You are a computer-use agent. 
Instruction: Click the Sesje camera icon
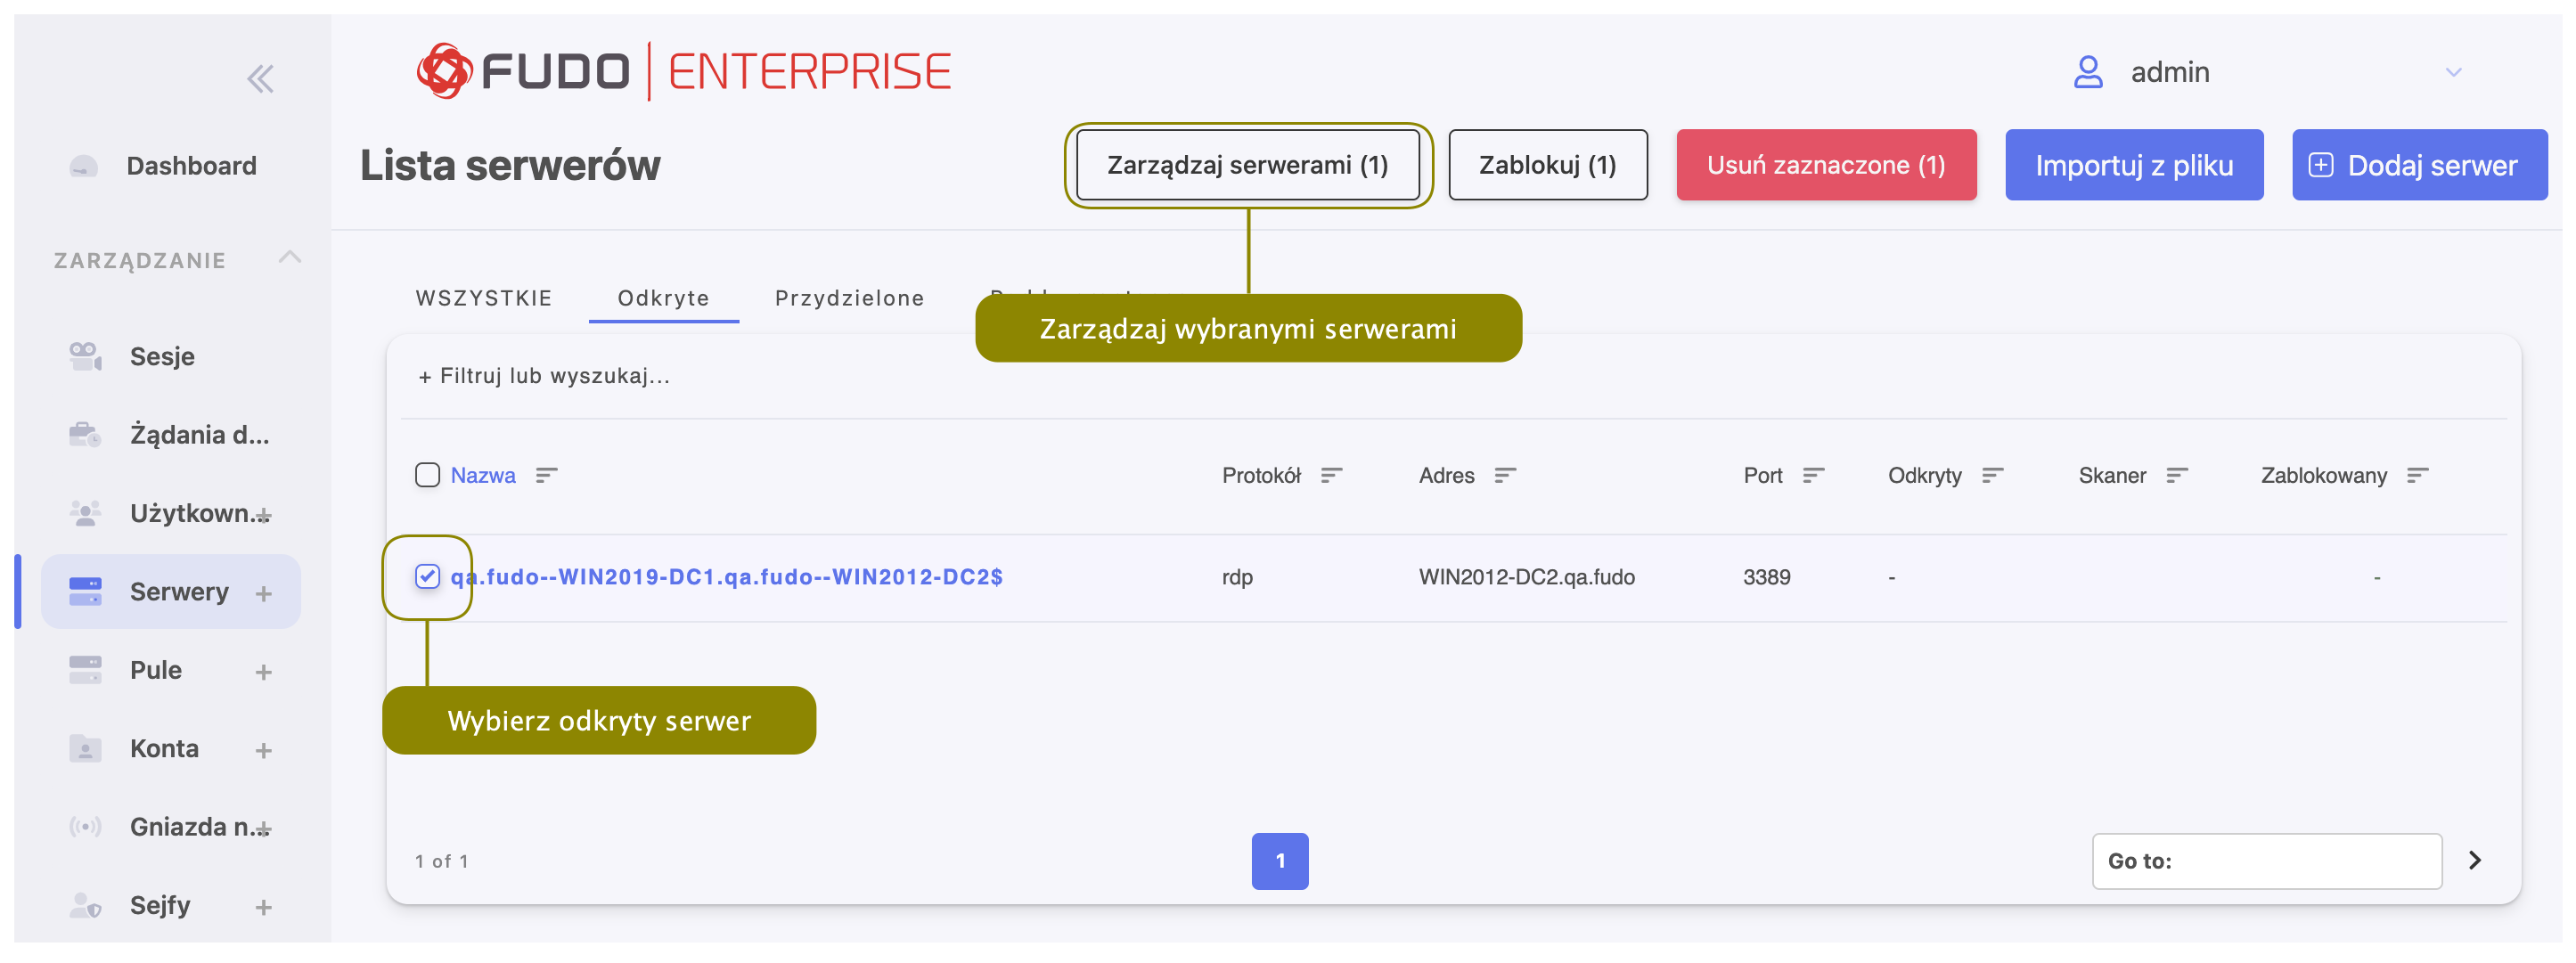(x=85, y=356)
